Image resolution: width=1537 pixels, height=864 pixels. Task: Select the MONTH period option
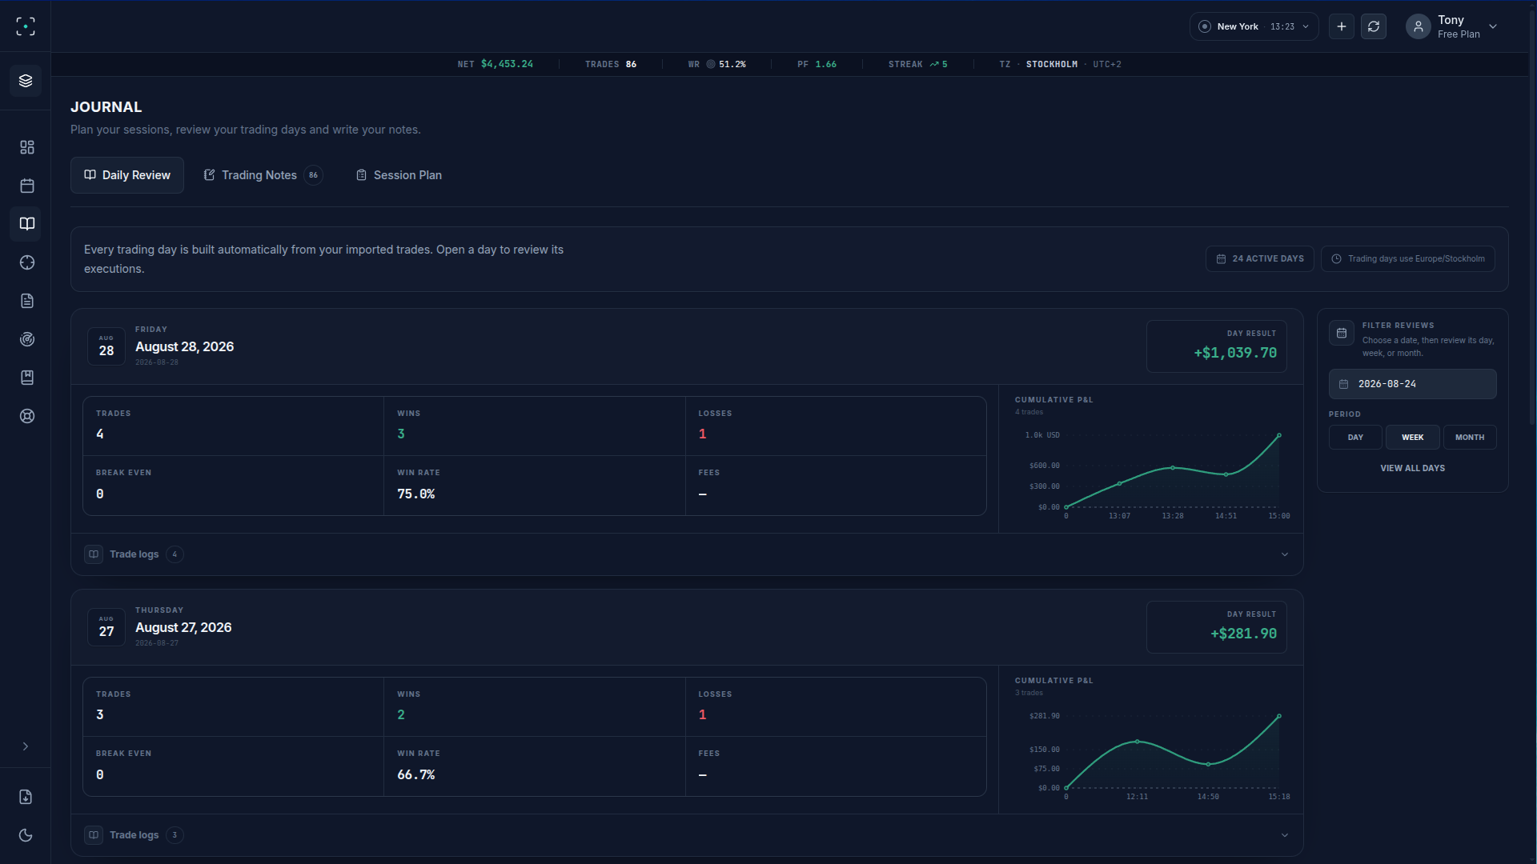click(1470, 438)
